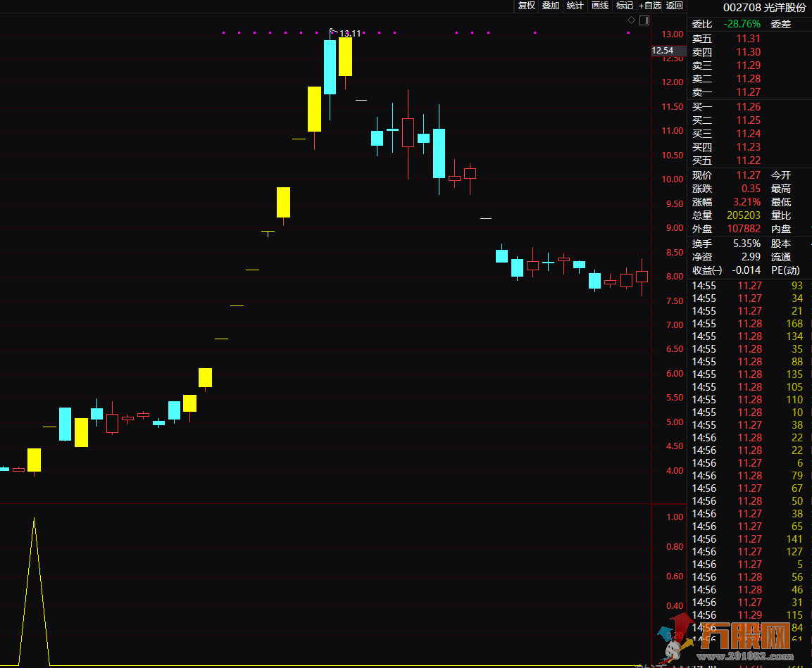
Task: Open the 统计 statistics tool
Action: click(575, 6)
